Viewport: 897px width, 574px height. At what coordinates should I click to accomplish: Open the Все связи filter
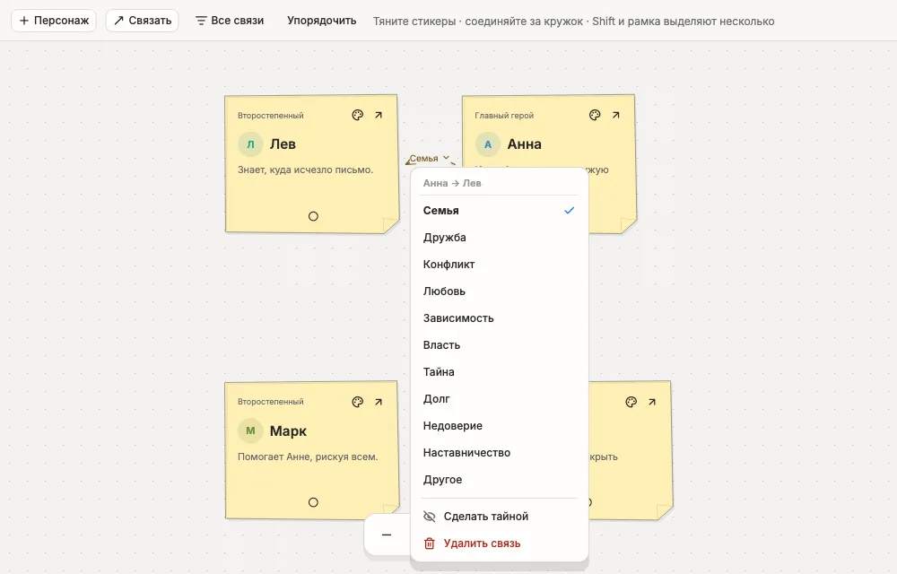coord(230,21)
